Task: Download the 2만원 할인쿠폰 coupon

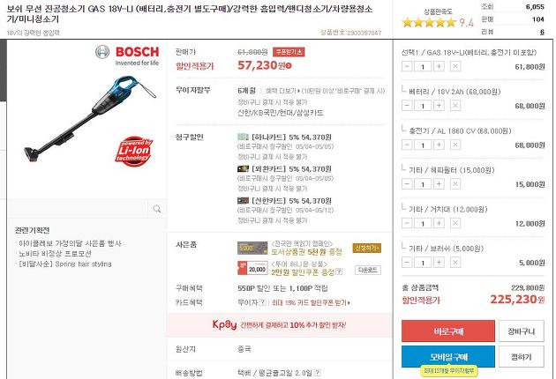Action: pos(368,271)
